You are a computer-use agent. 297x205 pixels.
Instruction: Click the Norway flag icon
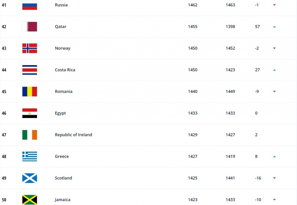[30, 48]
